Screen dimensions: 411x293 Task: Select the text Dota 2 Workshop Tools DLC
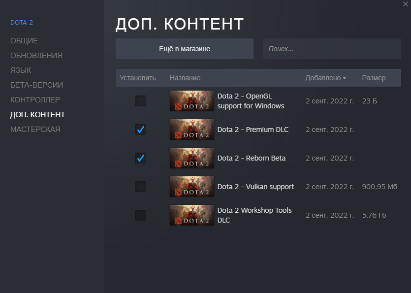(x=254, y=215)
